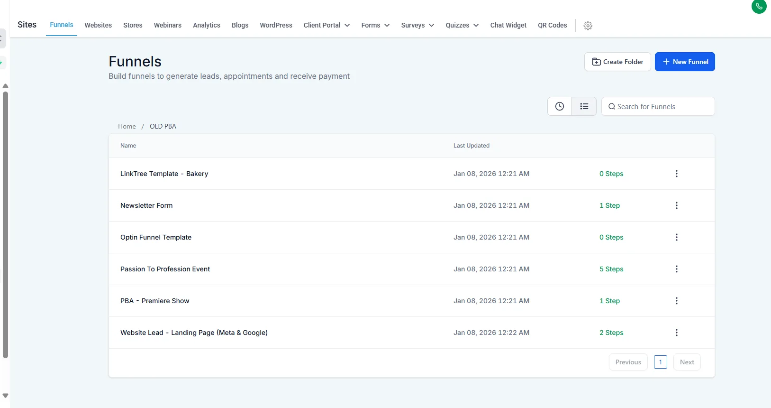
Task: Expand the Forms dropdown menu
Action: [x=375, y=25]
